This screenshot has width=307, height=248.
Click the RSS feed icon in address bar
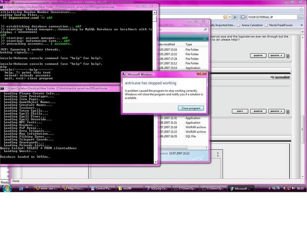tap(224, 17)
